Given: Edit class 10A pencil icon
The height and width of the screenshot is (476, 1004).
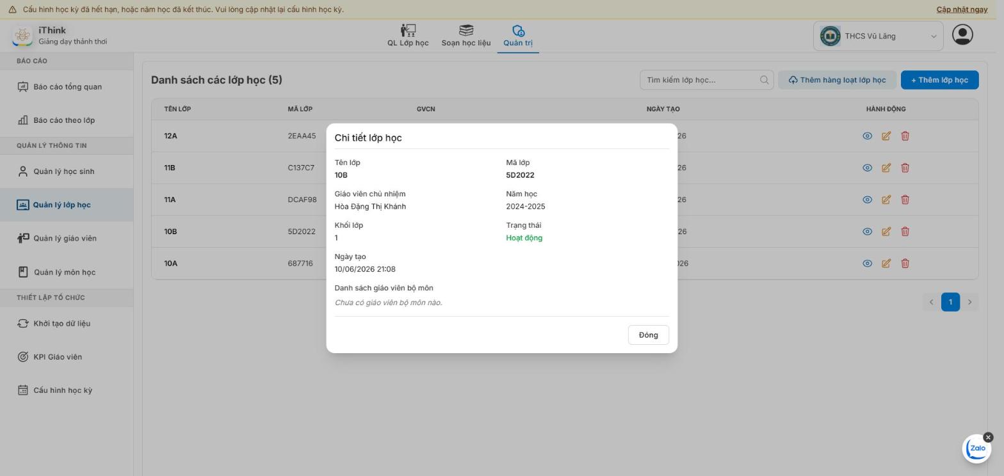Looking at the screenshot, I should tap(886, 263).
